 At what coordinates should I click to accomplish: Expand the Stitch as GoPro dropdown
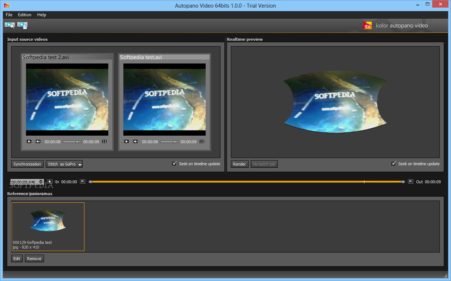[x=80, y=164]
